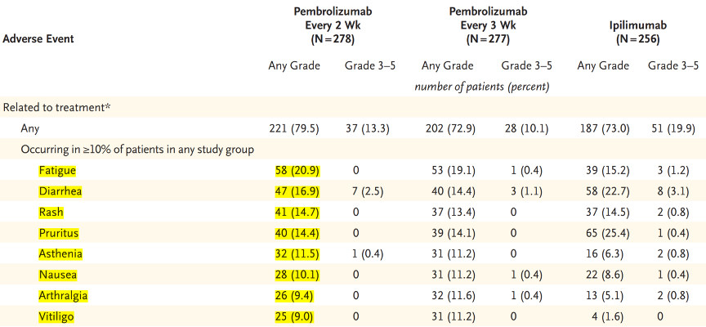Click the highlighted Asthenia row label
Image resolution: width=706 pixels, height=327 pixels.
click(x=60, y=253)
